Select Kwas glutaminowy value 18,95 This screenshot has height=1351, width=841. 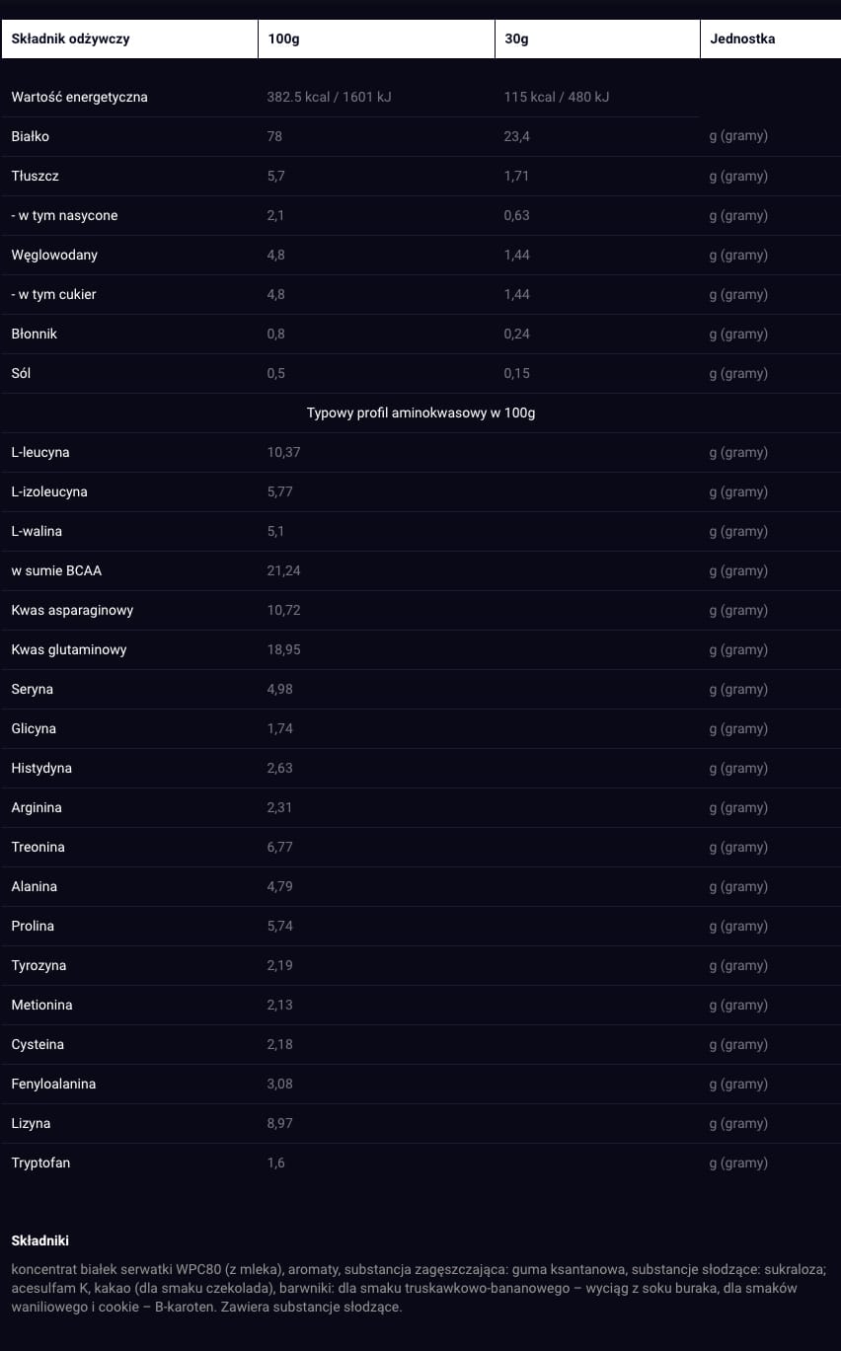pyautogui.click(x=283, y=649)
